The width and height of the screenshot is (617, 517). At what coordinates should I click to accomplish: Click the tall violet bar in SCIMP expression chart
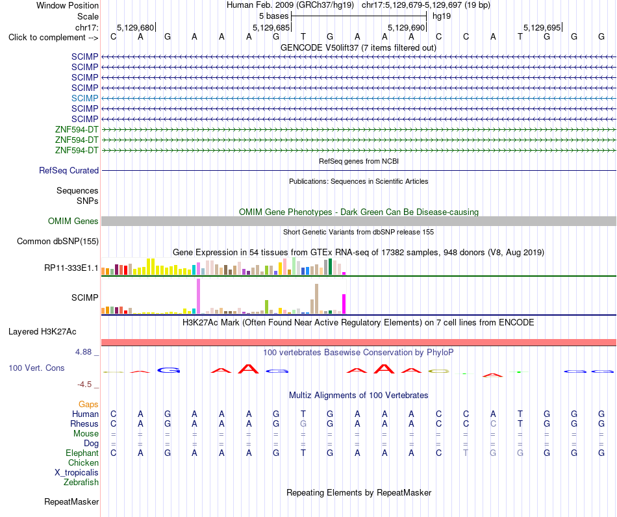198,296
